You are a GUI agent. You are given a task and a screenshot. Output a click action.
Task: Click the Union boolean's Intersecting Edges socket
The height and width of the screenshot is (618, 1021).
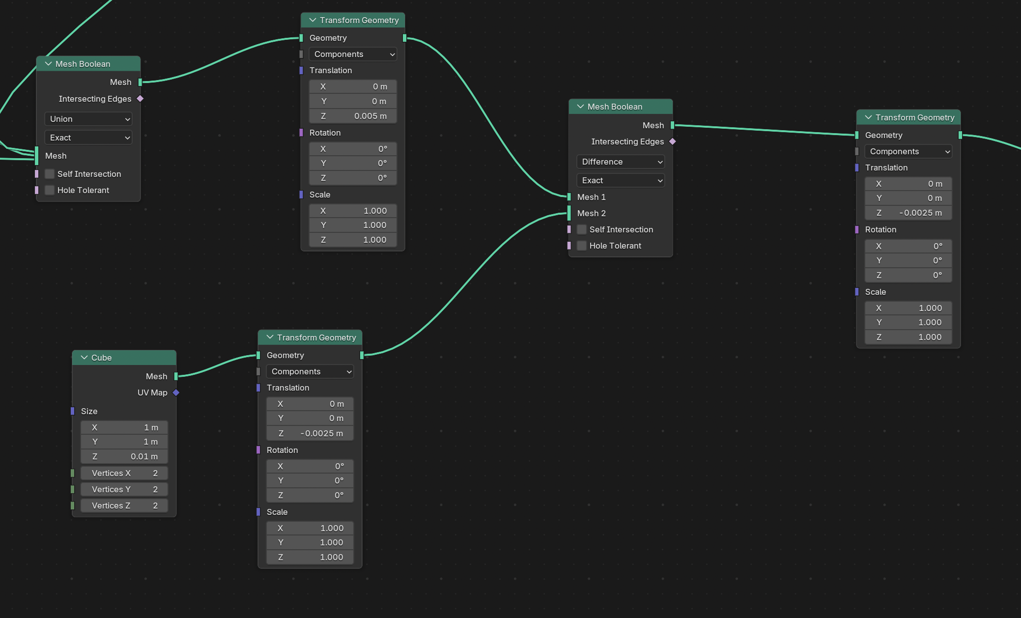click(140, 99)
